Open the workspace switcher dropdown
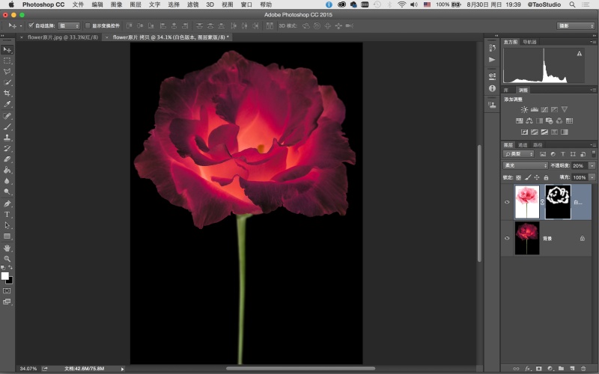 [x=576, y=25]
